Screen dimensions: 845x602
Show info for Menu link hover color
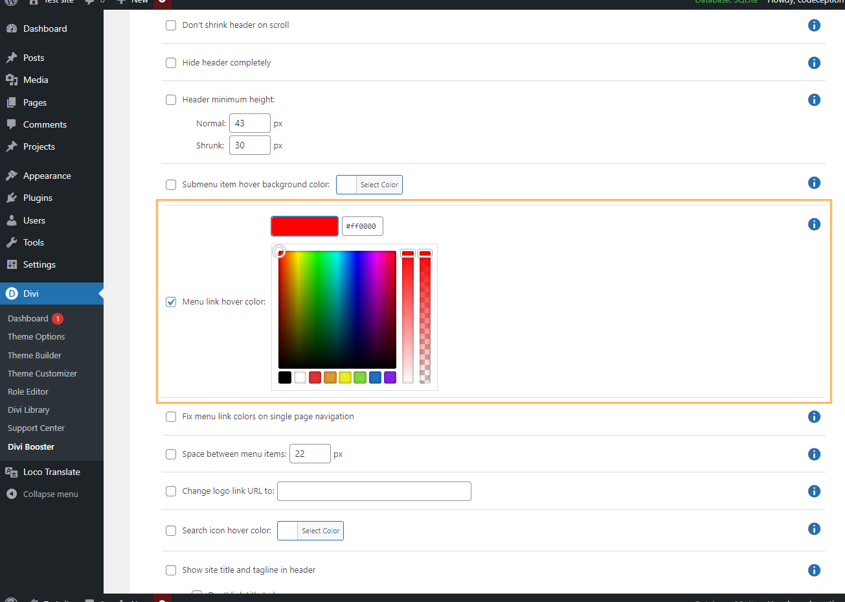[x=815, y=224]
